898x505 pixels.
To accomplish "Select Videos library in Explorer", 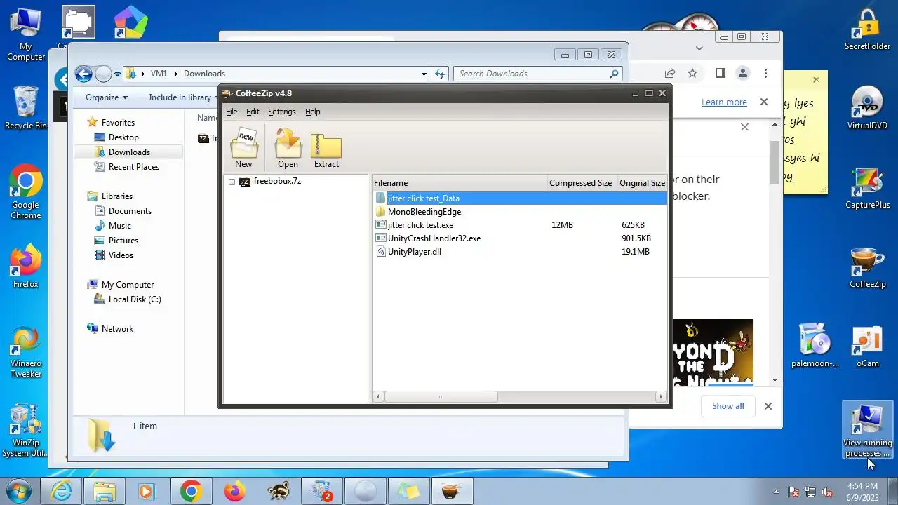I will (x=121, y=255).
